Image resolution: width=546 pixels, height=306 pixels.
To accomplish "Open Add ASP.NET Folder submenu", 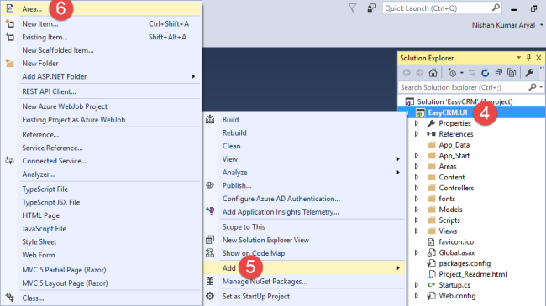I will pos(101,76).
